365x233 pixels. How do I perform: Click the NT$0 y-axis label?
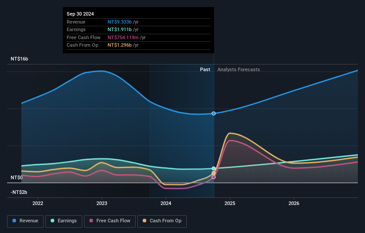tap(17, 177)
